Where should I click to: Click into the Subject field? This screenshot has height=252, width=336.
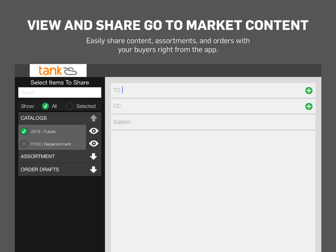click(x=213, y=122)
